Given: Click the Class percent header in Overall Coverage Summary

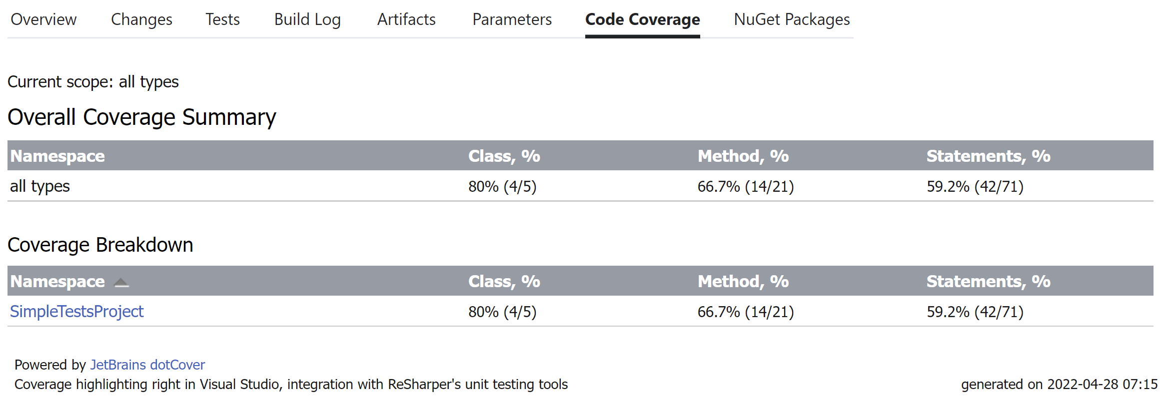Looking at the screenshot, I should point(504,156).
